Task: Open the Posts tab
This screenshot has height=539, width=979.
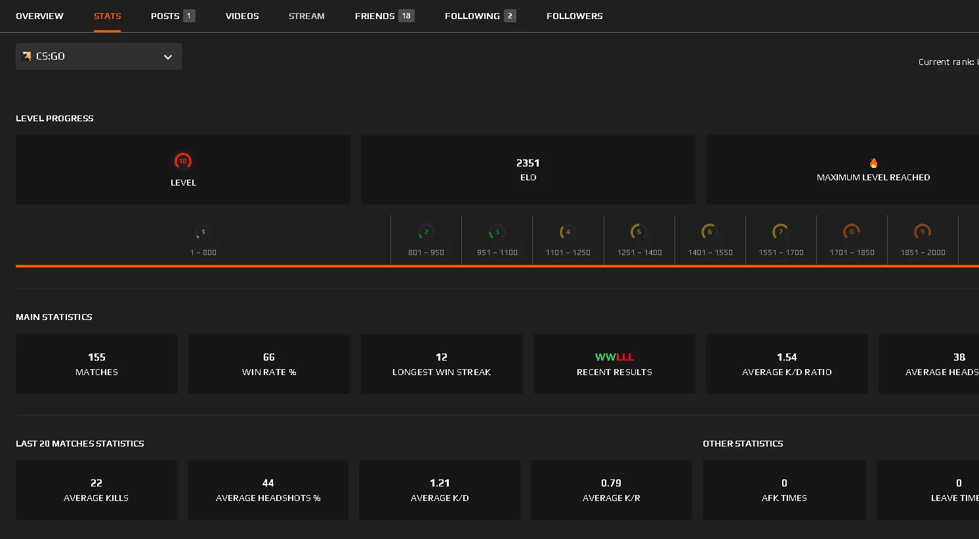Action: coord(173,16)
